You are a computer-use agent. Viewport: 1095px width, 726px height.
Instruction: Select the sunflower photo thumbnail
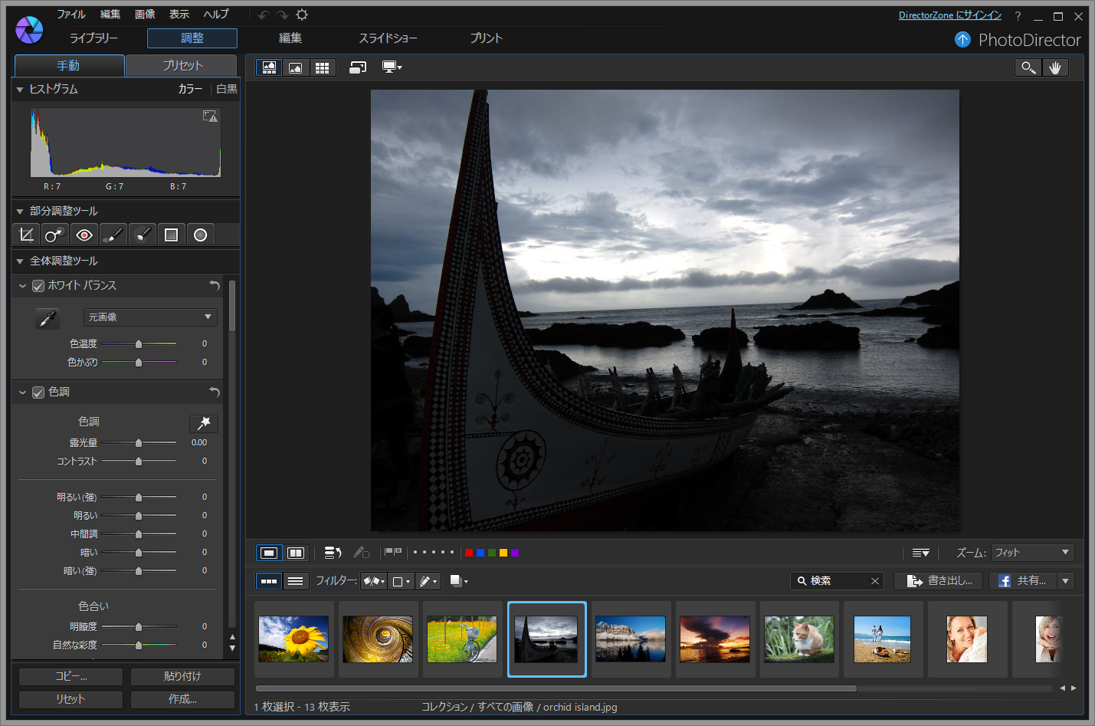[x=293, y=639]
